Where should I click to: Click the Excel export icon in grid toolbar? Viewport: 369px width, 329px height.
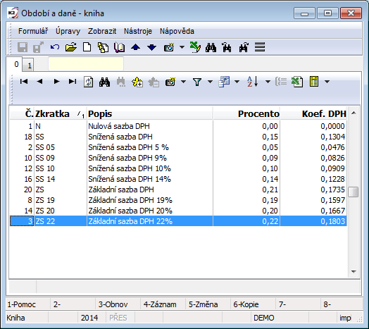(x=297, y=82)
